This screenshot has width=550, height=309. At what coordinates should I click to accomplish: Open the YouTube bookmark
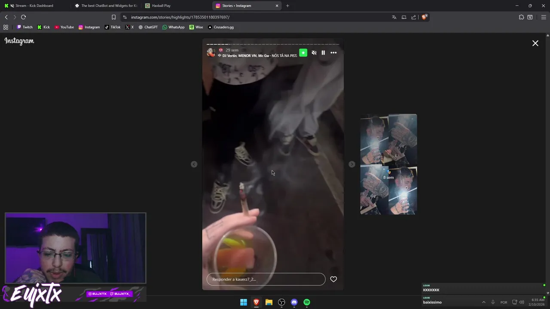click(x=64, y=27)
